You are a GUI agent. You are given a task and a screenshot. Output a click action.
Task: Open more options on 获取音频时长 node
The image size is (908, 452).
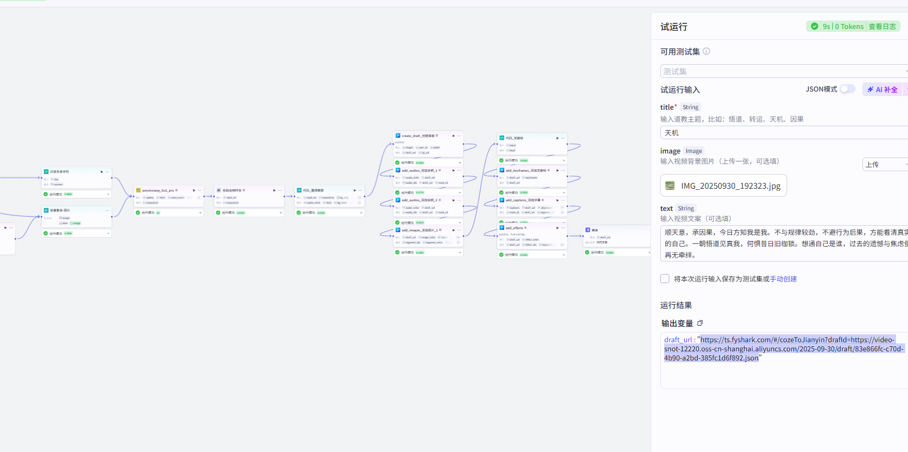click(280, 190)
